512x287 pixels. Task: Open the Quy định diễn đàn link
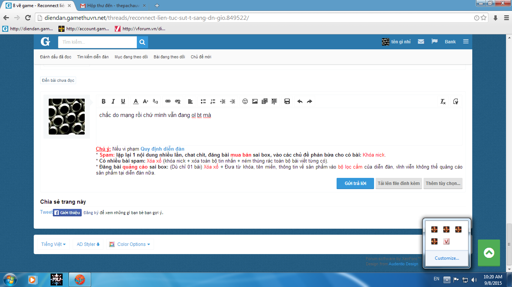162,149
